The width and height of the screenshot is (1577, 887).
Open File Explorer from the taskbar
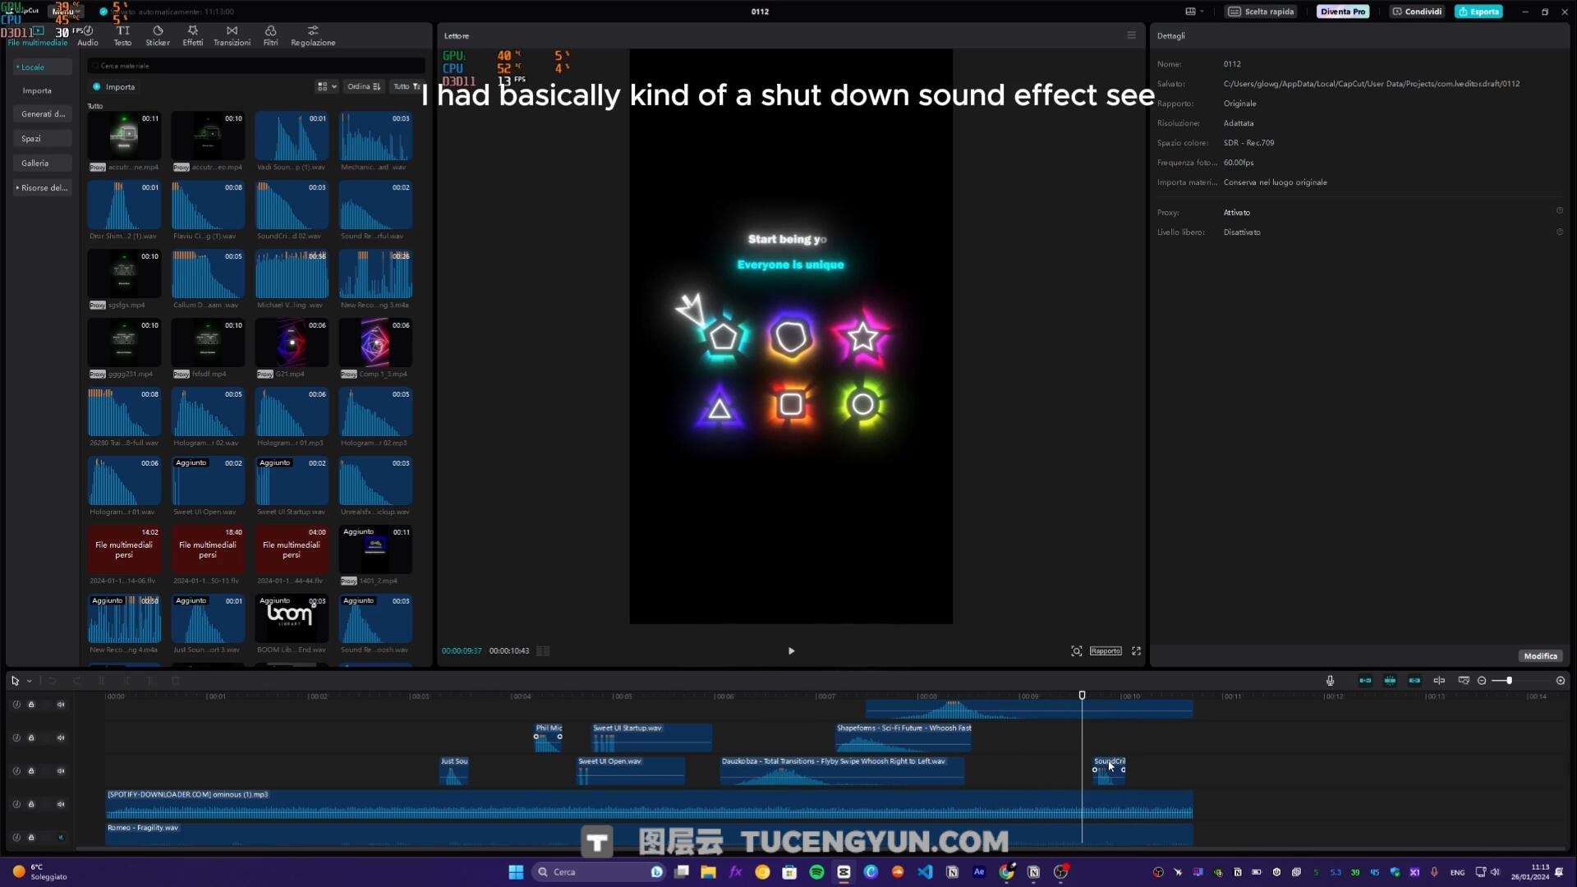[708, 872]
